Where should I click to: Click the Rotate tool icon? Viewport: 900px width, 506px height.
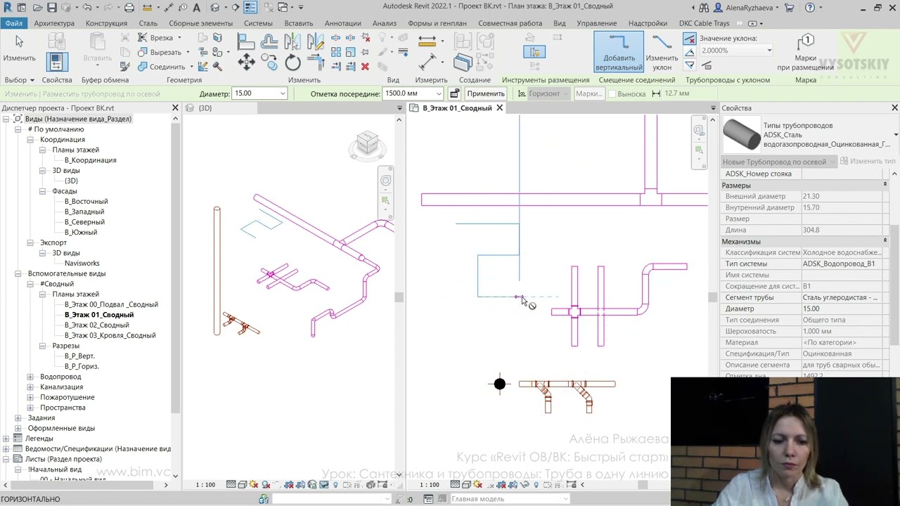pyautogui.click(x=292, y=63)
